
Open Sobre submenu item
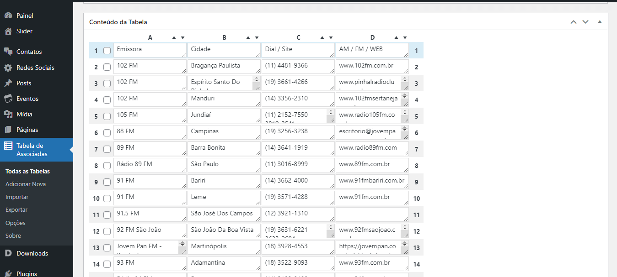tap(13, 235)
